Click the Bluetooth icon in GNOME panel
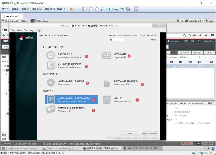The image size is (216, 155). tap(182, 21)
